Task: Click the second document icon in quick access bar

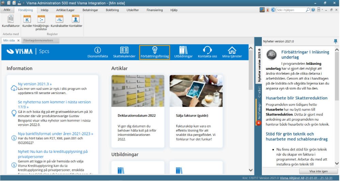Action: [x=14, y=3]
